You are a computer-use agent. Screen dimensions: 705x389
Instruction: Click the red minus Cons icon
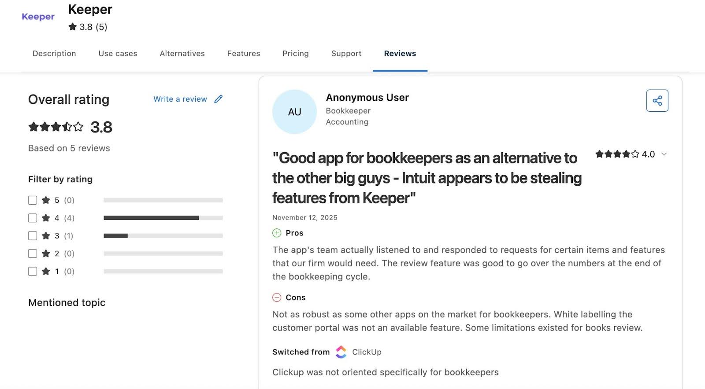[277, 297]
